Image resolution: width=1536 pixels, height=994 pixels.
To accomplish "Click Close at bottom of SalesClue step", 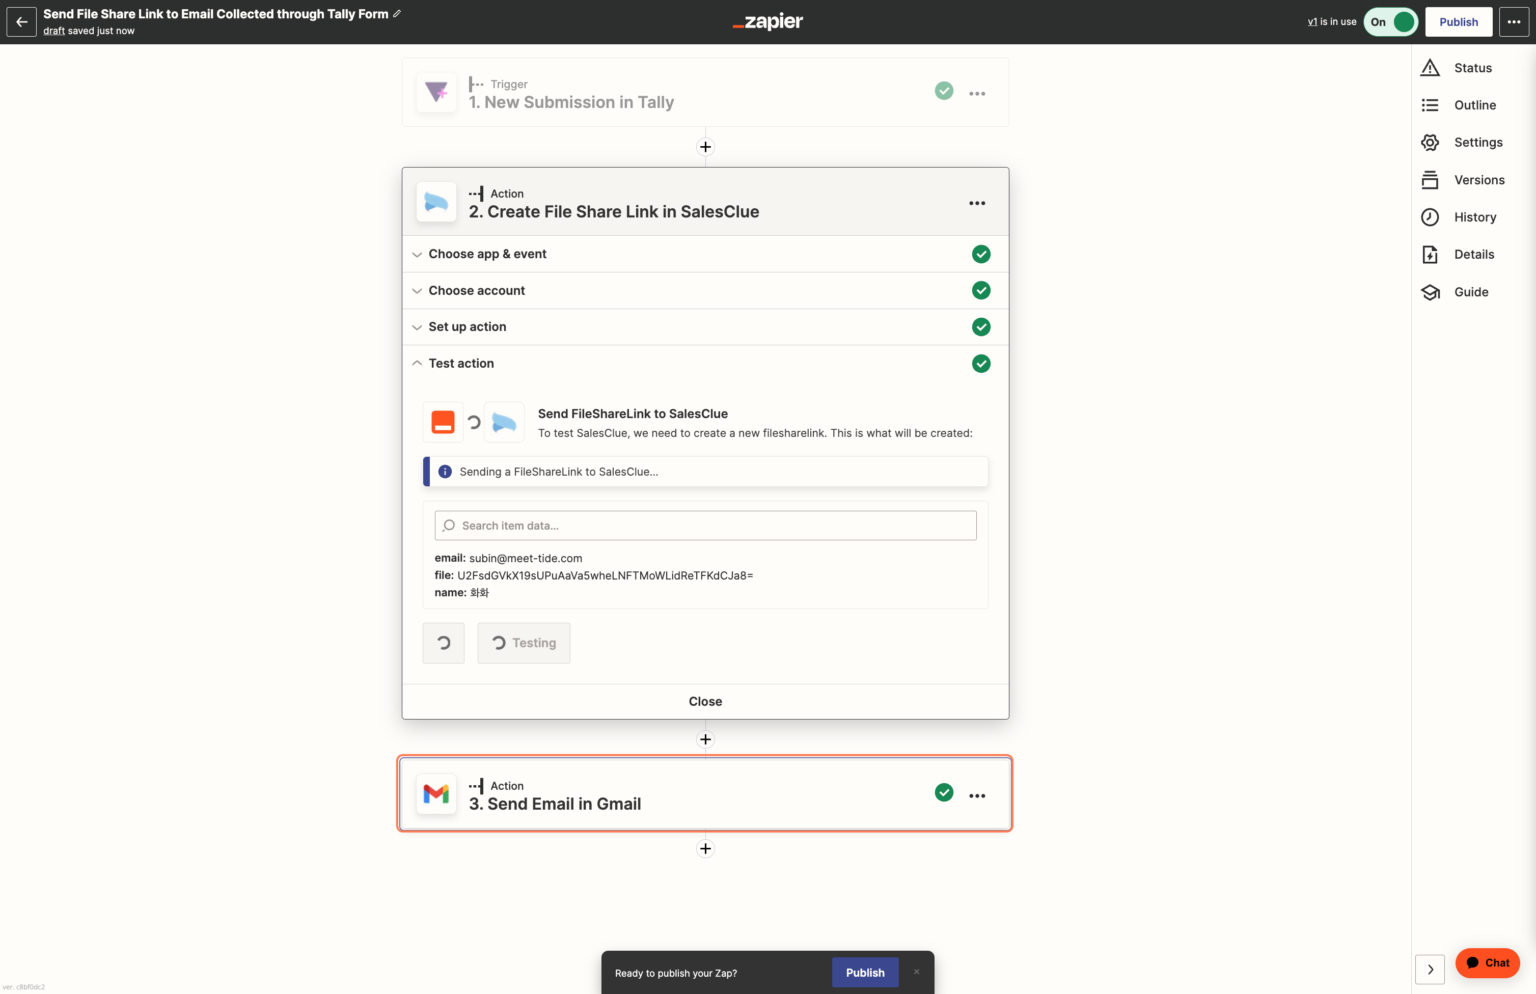I will click(705, 702).
